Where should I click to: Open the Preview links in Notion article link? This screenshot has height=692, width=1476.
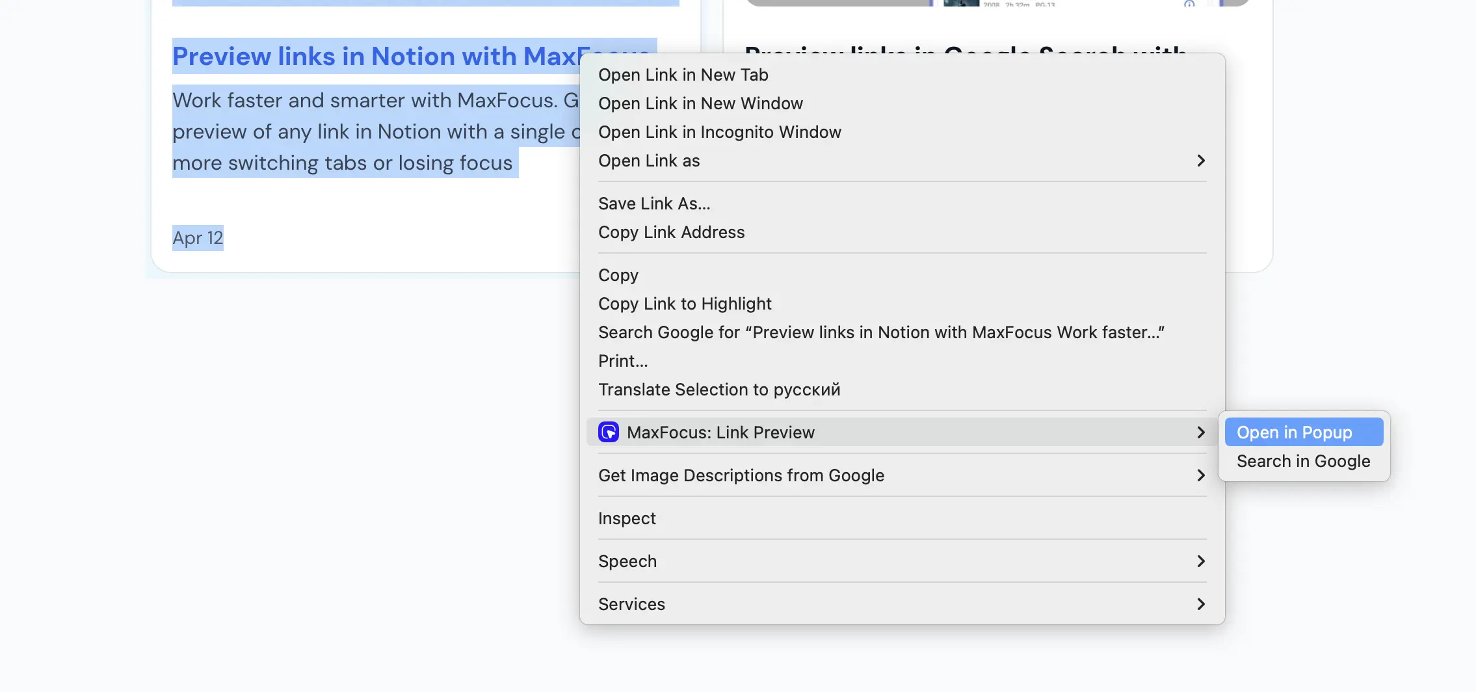[x=376, y=57]
